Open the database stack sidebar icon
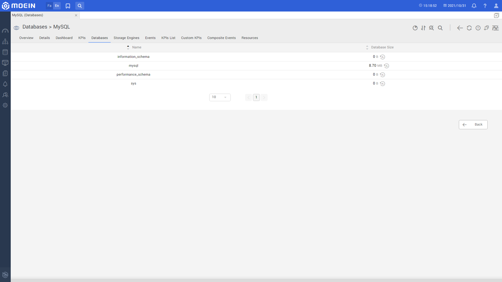Viewport: 502px width, 282px height. [5, 52]
